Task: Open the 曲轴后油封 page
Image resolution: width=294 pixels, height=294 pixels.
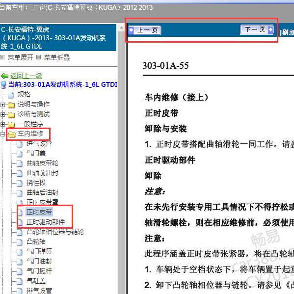Action: click(x=42, y=192)
